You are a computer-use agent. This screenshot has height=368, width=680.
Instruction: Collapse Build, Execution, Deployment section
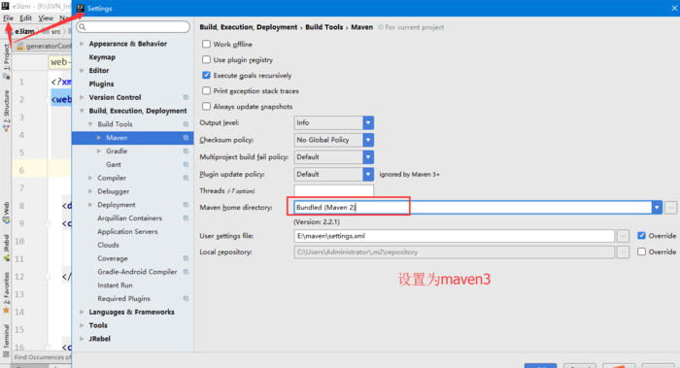coord(82,111)
